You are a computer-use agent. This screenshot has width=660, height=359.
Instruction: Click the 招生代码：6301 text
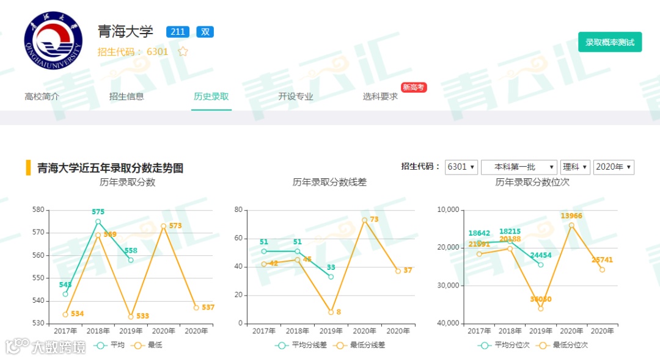[133, 52]
